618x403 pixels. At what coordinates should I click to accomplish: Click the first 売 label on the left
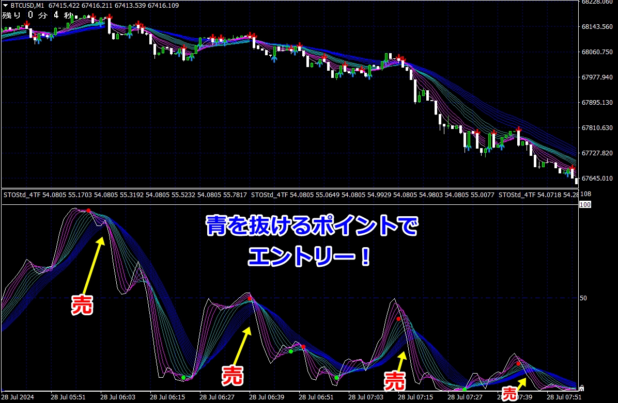(82, 304)
